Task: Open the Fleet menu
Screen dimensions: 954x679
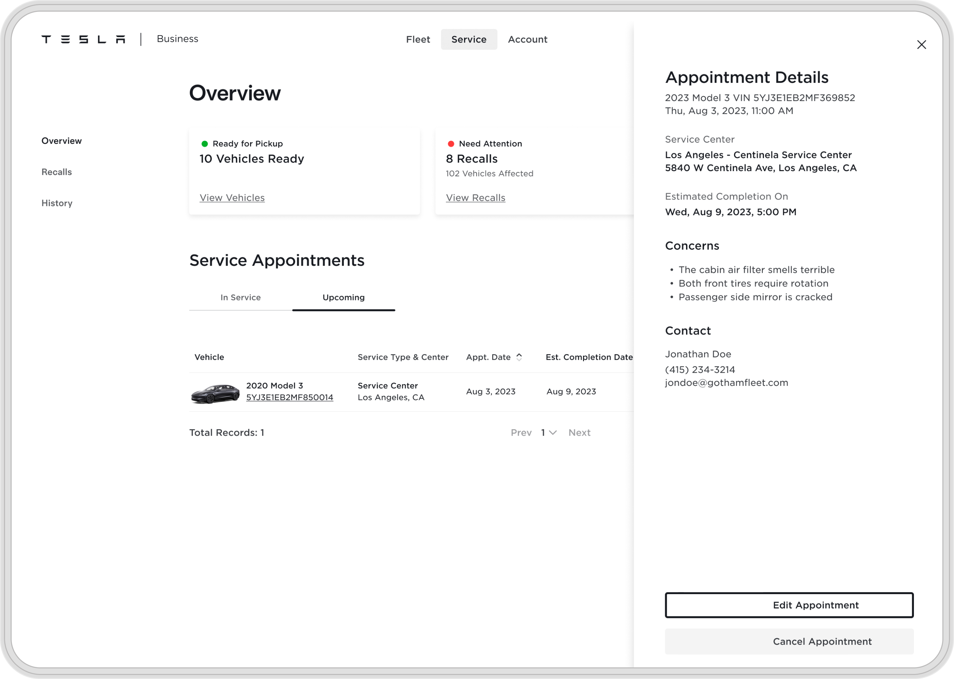Action: click(x=418, y=39)
